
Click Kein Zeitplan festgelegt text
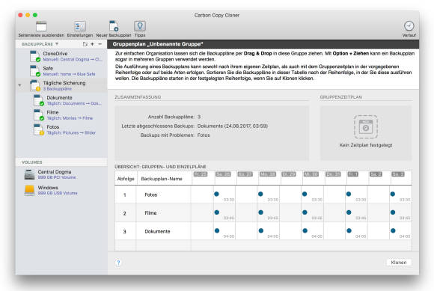[x=366, y=145]
